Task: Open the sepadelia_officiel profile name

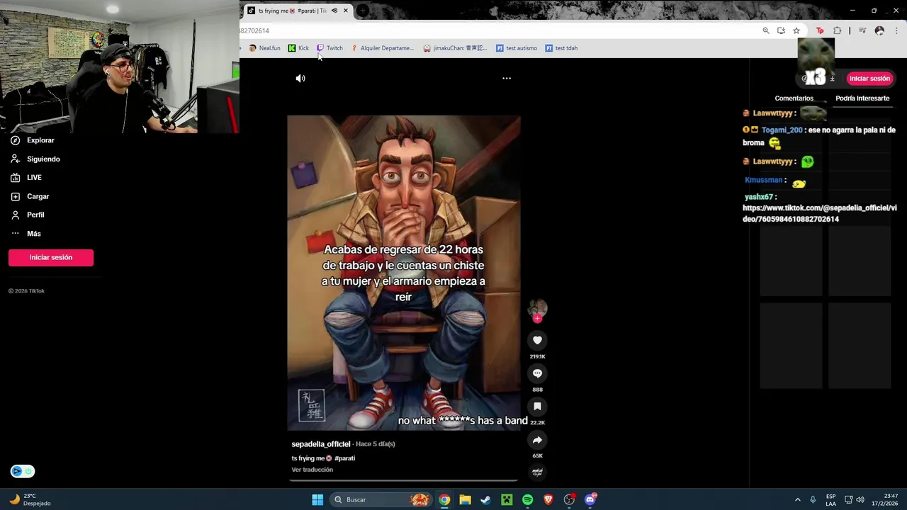Action: tap(321, 444)
